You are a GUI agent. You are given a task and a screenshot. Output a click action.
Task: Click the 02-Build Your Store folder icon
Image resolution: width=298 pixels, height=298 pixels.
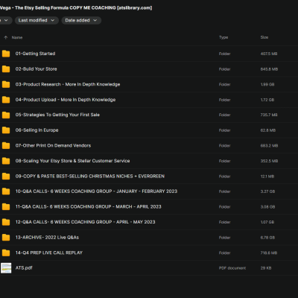tap(6, 69)
